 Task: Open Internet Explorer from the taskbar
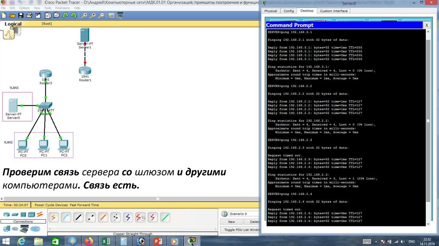pyautogui.click(x=21, y=241)
